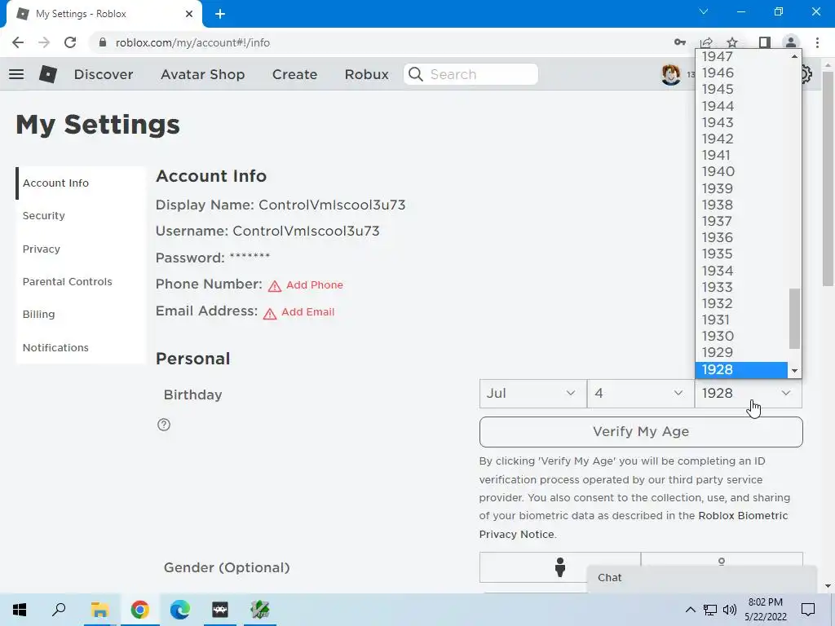Open saved passwords key icon

[679, 42]
